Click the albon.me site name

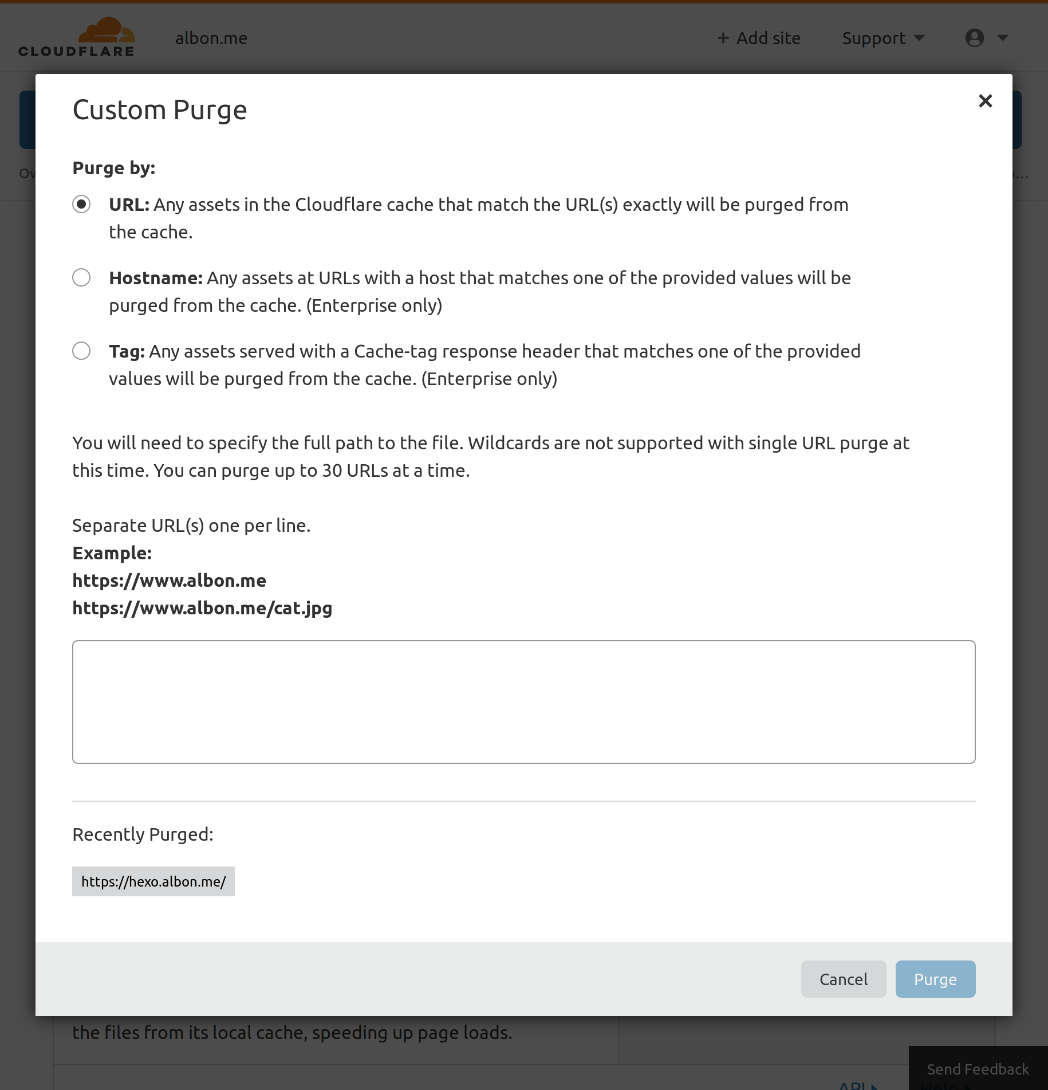click(x=211, y=37)
